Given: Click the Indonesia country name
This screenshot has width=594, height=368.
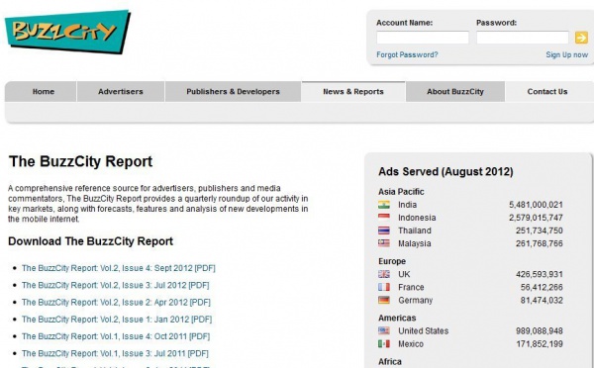Looking at the screenshot, I should [x=417, y=218].
